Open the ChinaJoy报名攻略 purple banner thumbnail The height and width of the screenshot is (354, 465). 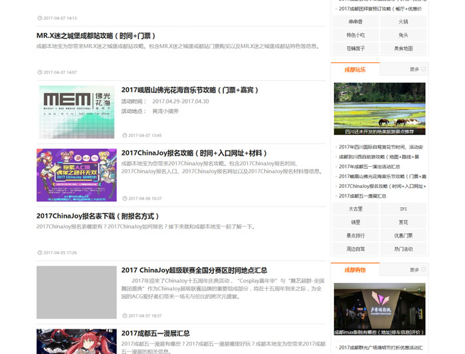[76, 175]
